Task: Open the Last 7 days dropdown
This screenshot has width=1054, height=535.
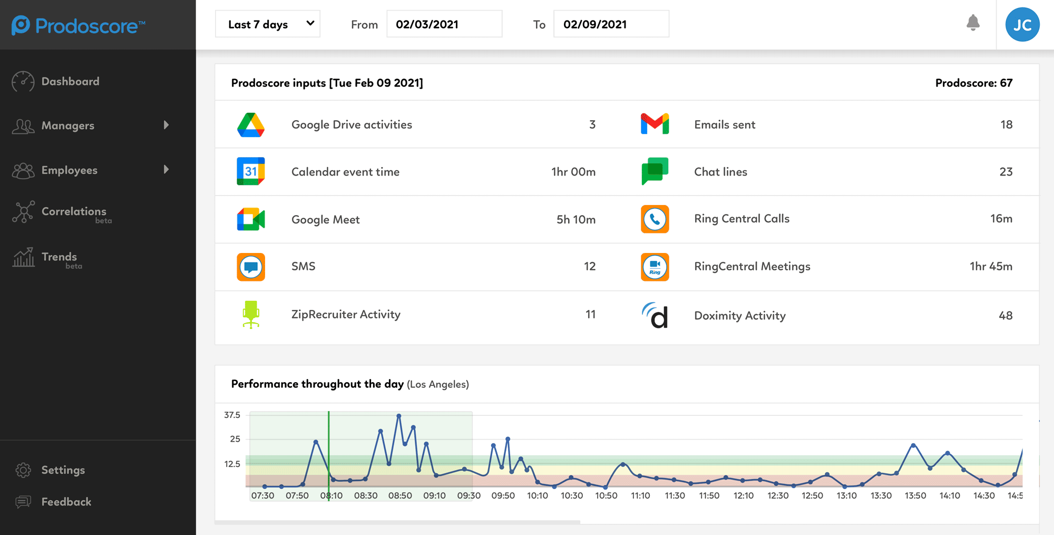Action: tap(268, 24)
